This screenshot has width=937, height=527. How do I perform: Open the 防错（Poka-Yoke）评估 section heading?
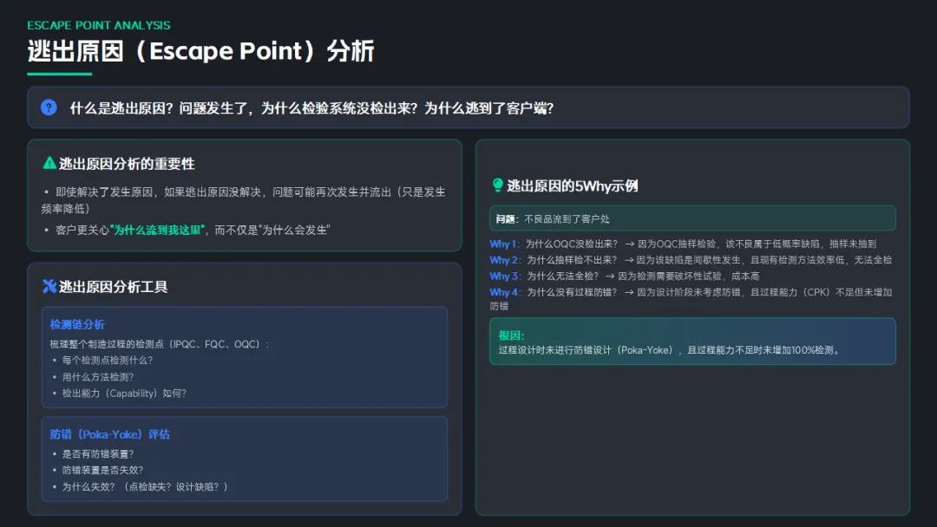pos(109,434)
